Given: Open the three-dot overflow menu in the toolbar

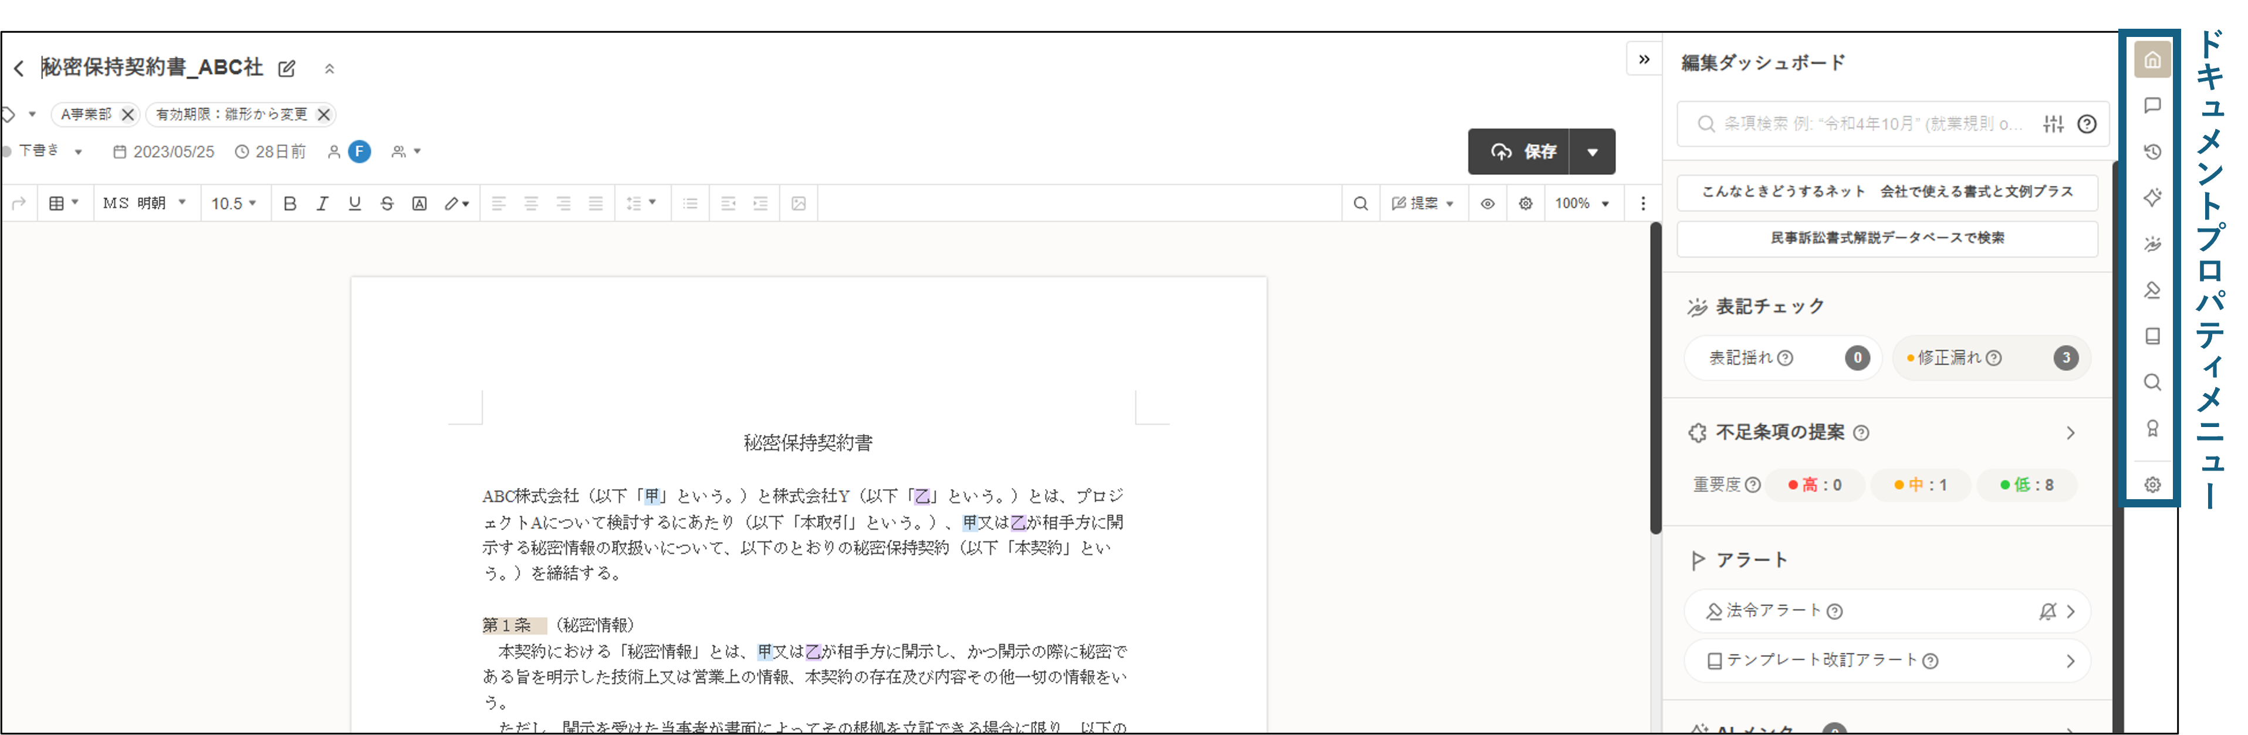Looking at the screenshot, I should 1642,203.
